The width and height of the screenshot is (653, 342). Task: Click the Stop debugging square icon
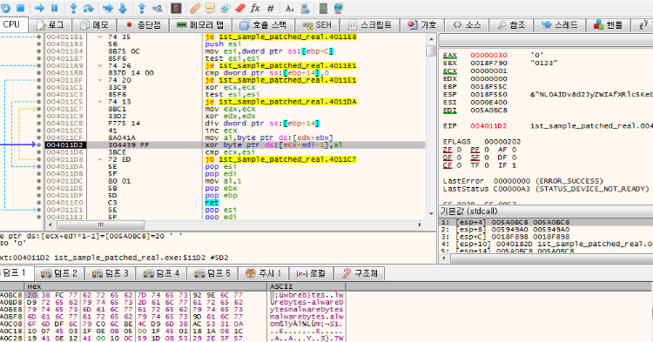pos(20,8)
